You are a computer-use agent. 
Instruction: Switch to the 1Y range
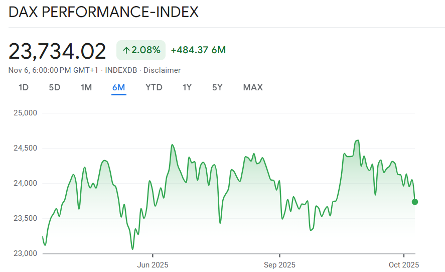(x=187, y=87)
